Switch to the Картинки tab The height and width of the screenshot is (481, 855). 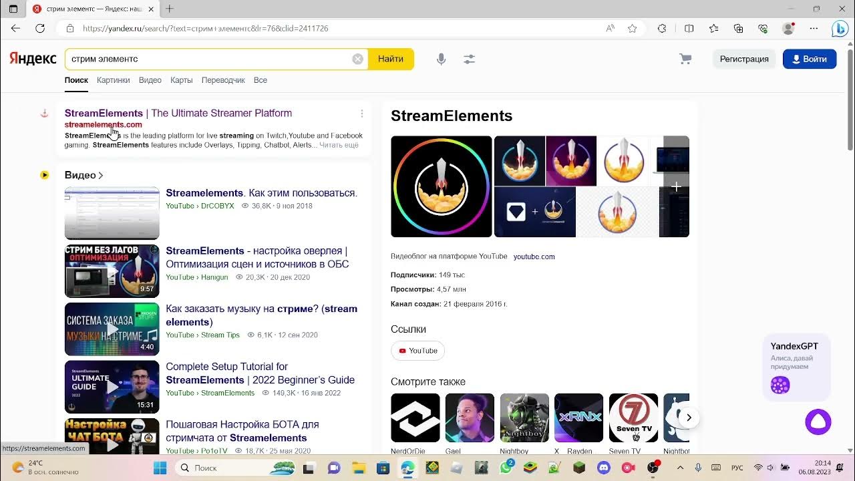[113, 80]
